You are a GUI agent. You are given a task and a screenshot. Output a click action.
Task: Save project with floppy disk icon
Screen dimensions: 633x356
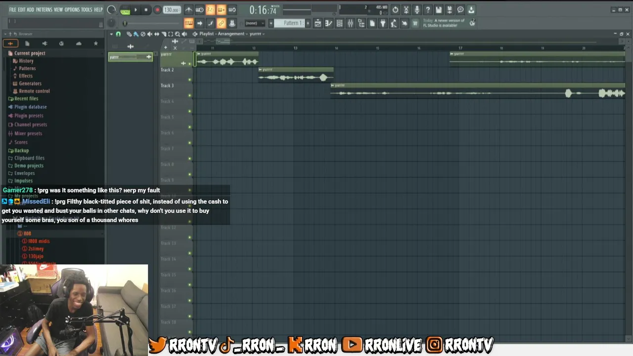tap(439, 10)
